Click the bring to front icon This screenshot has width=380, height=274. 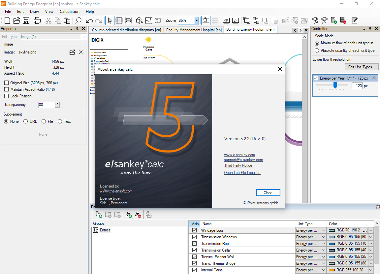tap(246, 20)
